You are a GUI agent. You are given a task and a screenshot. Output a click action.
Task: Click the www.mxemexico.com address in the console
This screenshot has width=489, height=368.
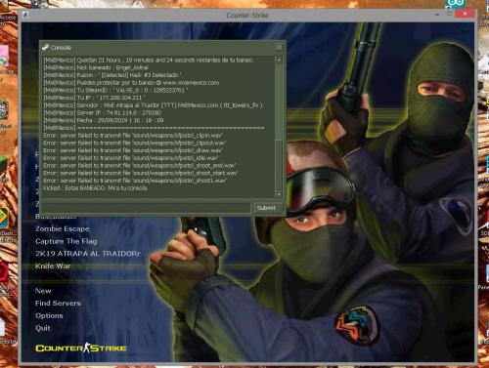coord(191,83)
